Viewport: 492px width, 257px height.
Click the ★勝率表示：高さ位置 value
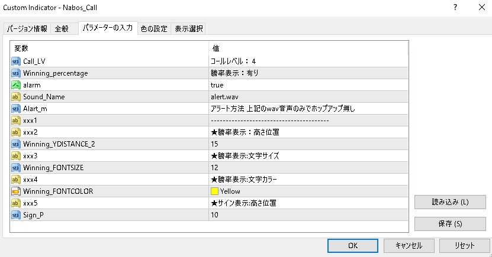[x=245, y=132]
